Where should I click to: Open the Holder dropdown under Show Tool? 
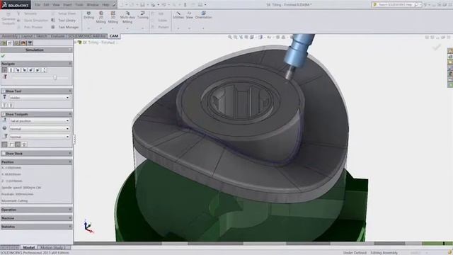[x=40, y=98]
